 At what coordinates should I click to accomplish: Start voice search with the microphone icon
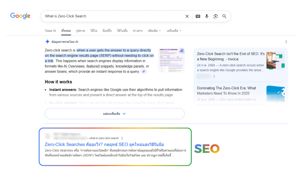tap(207, 16)
